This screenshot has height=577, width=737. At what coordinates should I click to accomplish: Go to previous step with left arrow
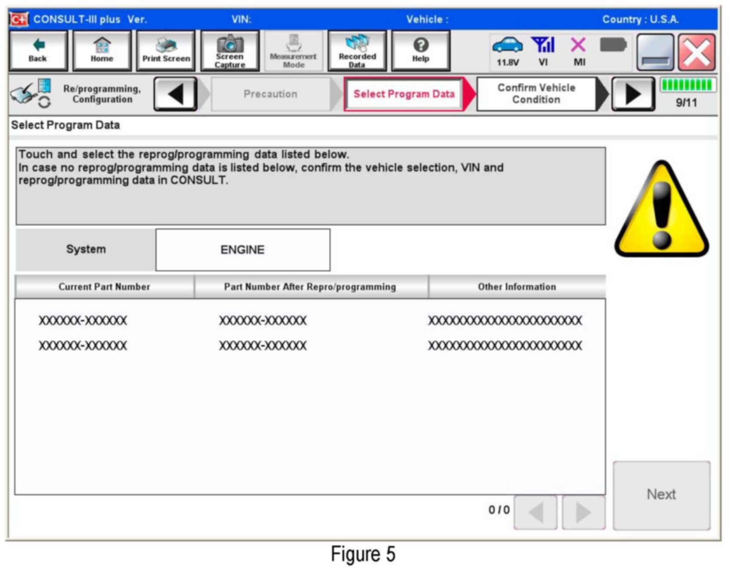[x=176, y=94]
